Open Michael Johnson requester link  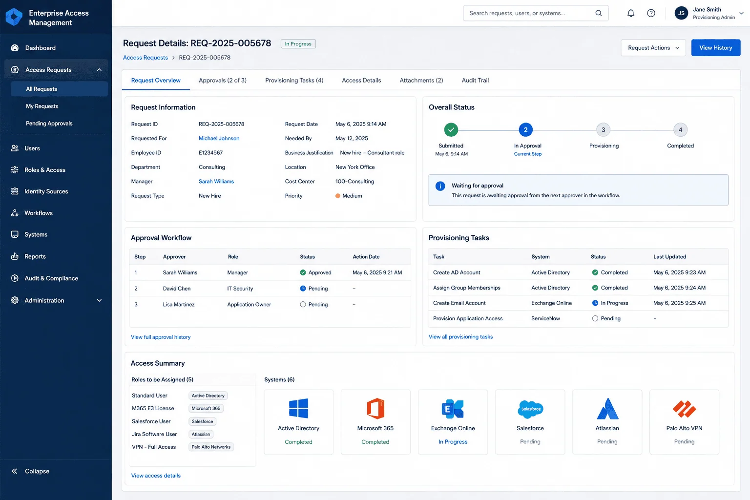pos(219,138)
